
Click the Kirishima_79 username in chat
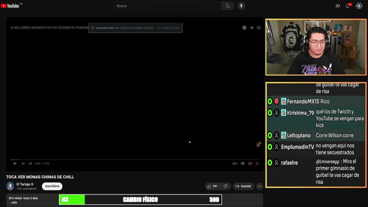coord(300,113)
